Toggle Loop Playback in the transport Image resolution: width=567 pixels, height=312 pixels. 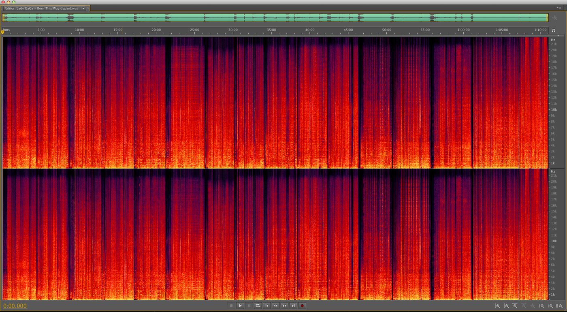(x=258, y=306)
